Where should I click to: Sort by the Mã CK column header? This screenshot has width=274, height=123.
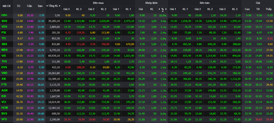click(7, 6)
